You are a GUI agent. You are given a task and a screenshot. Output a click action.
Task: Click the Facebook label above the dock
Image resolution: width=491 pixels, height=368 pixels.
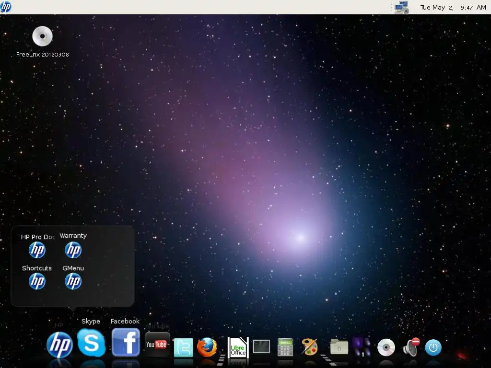point(125,322)
